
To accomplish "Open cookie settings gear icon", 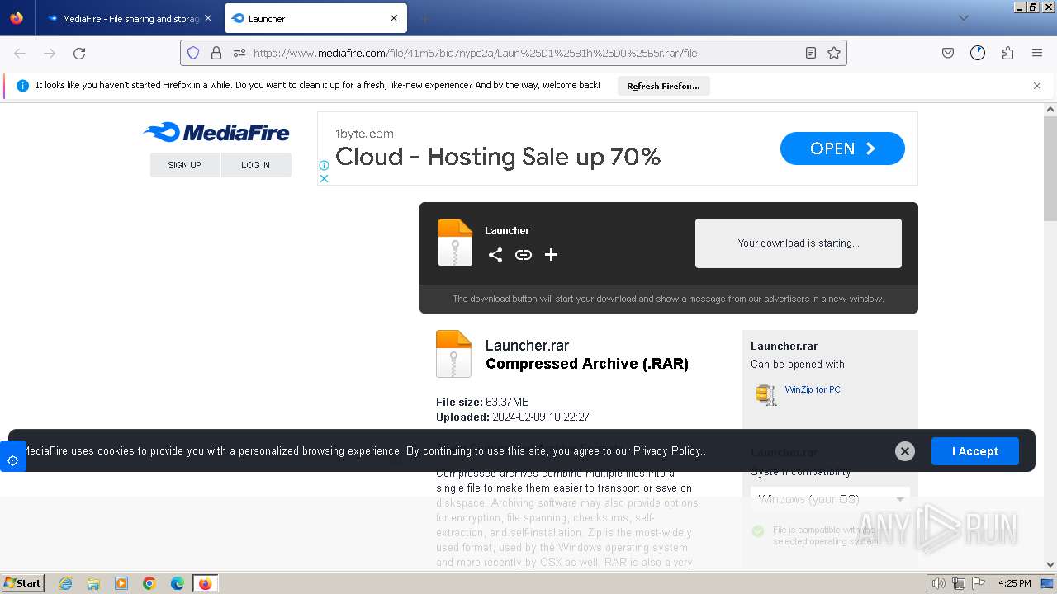I will pyautogui.click(x=12, y=460).
